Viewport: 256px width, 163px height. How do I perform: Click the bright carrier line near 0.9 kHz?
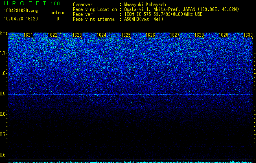[130, 95]
